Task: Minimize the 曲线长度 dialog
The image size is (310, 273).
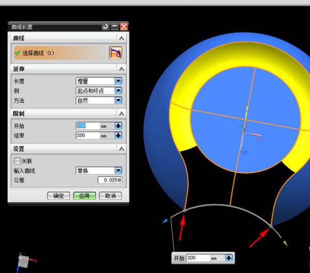Action: 115,26
